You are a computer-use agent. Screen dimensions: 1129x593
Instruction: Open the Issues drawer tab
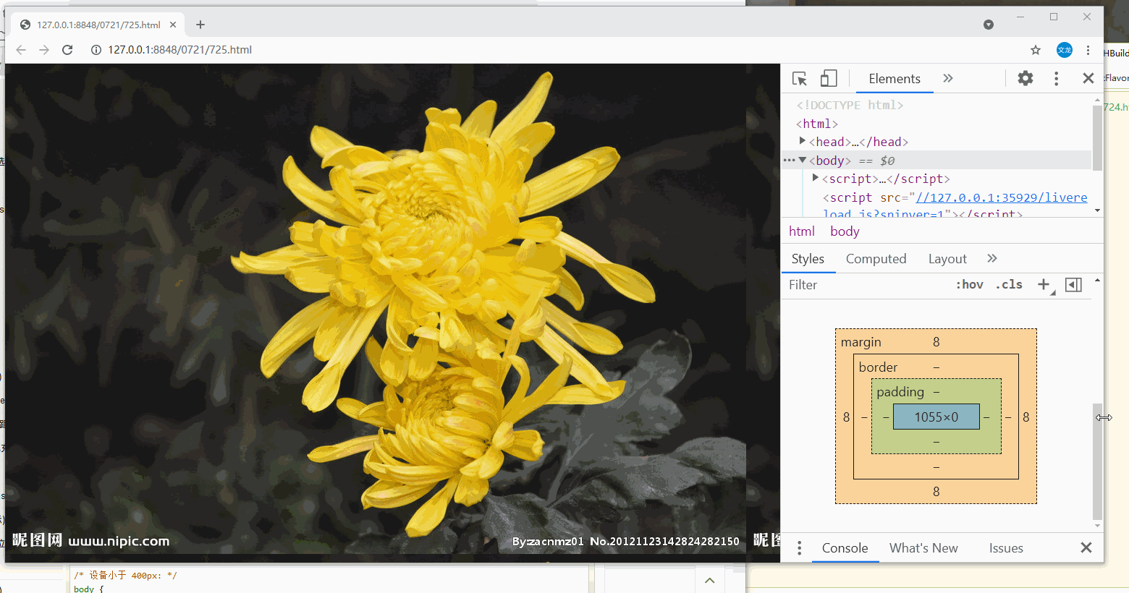tap(1006, 548)
